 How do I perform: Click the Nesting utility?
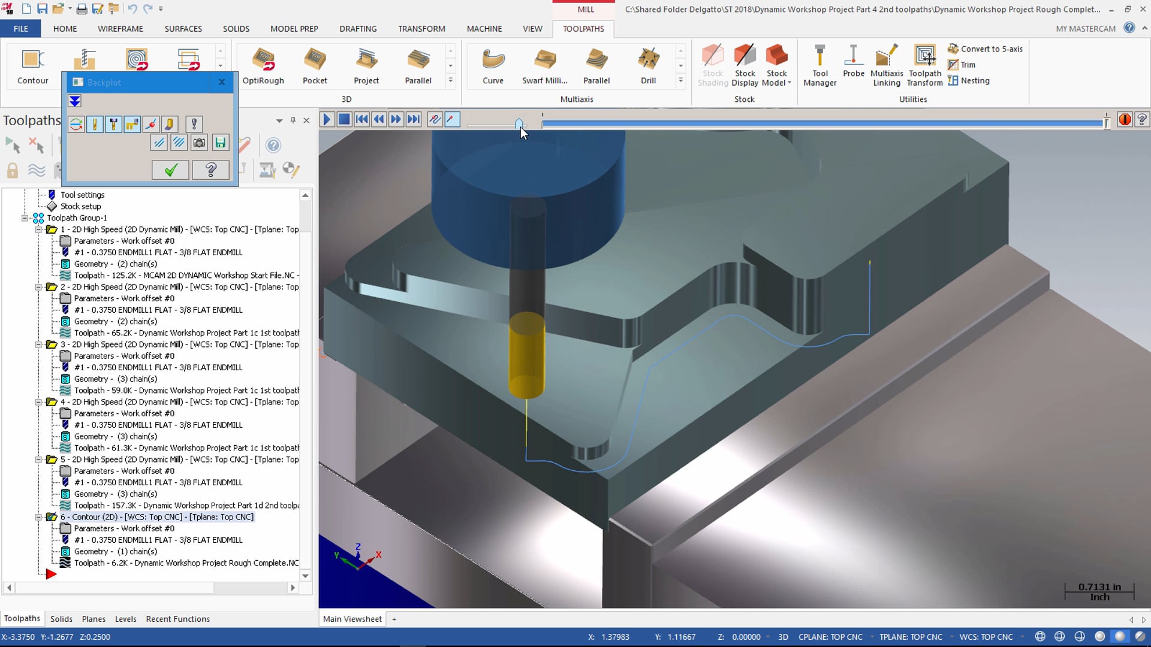pos(969,81)
